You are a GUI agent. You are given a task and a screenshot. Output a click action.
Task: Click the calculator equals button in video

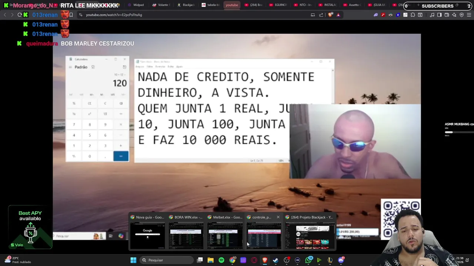(x=121, y=156)
